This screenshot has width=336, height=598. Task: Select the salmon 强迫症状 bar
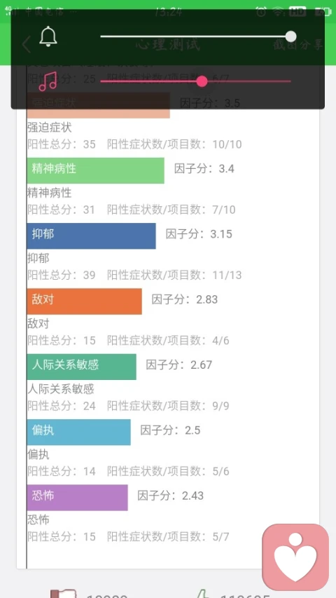click(98, 105)
